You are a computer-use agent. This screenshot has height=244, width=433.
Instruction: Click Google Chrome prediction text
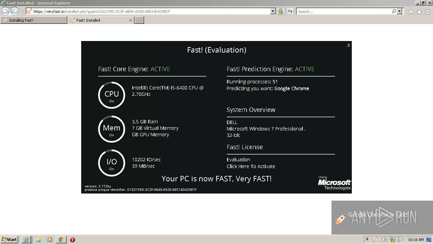click(x=292, y=88)
